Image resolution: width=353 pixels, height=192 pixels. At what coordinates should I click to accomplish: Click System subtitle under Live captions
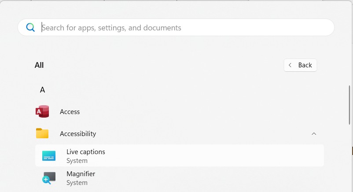[77, 161]
